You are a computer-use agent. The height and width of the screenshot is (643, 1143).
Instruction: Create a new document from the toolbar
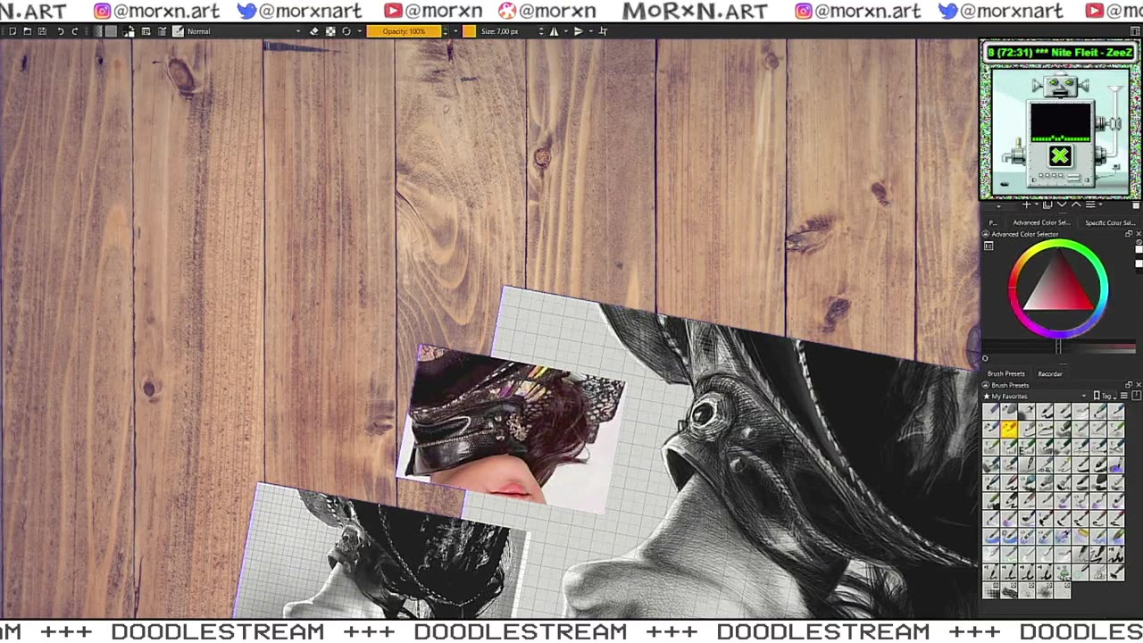pyautogui.click(x=13, y=31)
